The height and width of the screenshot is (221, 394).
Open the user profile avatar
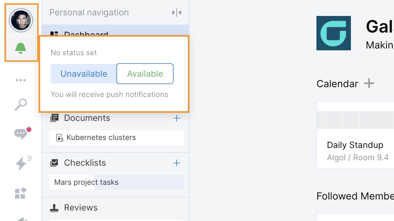coord(21,20)
